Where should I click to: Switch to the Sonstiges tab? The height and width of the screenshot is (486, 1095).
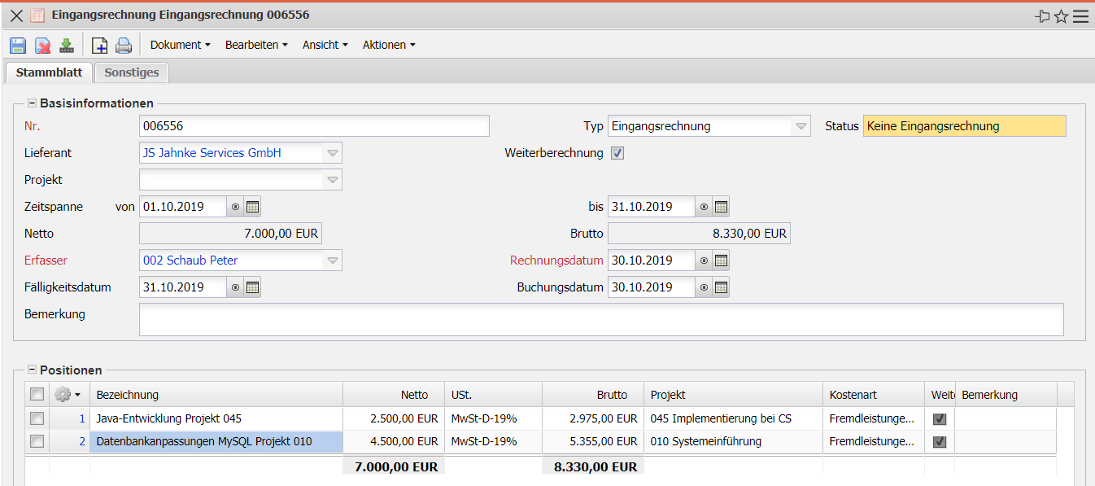[x=131, y=72]
